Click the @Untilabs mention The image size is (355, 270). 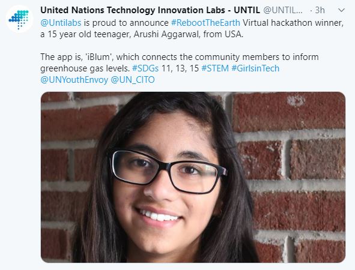coord(61,23)
